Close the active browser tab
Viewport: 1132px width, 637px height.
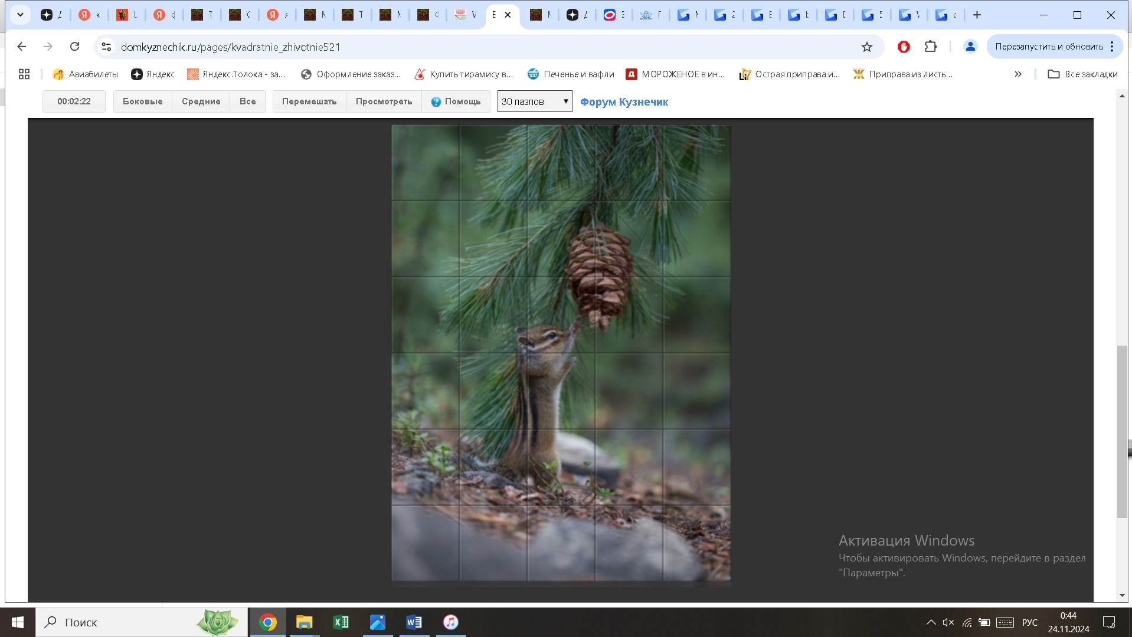pyautogui.click(x=508, y=15)
